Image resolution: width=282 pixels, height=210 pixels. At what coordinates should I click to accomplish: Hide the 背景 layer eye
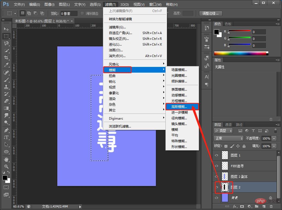click(216, 198)
